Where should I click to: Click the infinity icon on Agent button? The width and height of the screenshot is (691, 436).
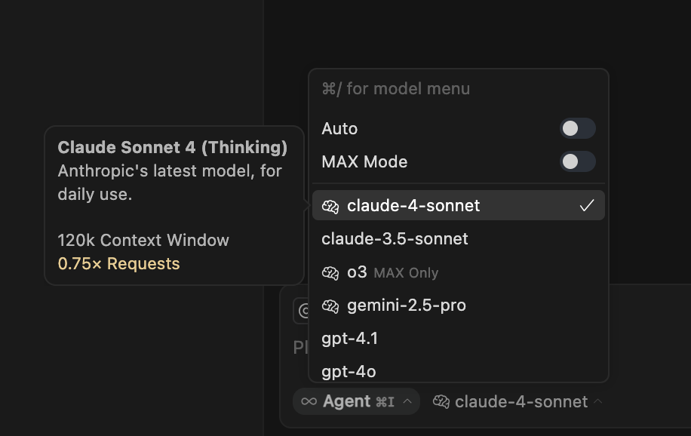pos(309,401)
